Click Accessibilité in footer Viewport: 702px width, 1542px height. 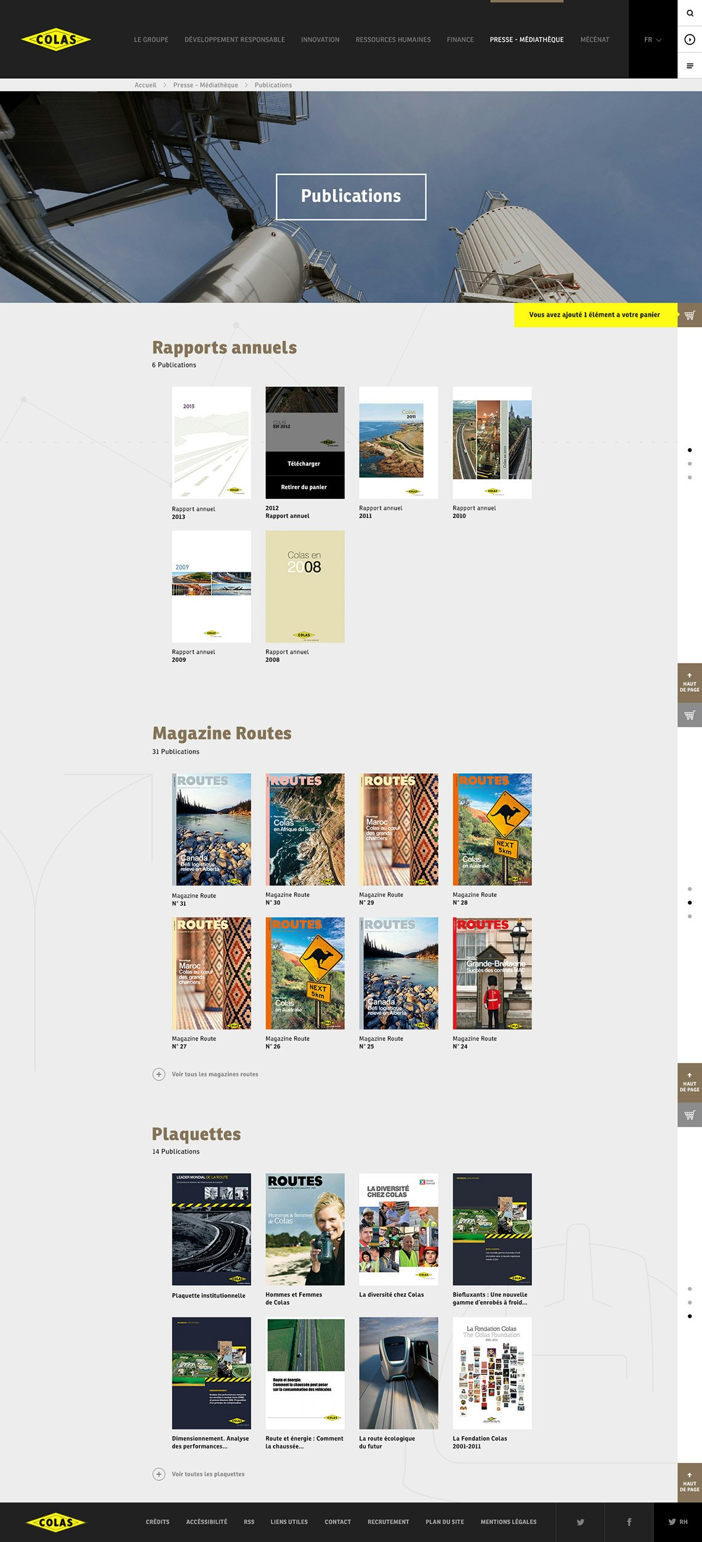(x=207, y=1522)
